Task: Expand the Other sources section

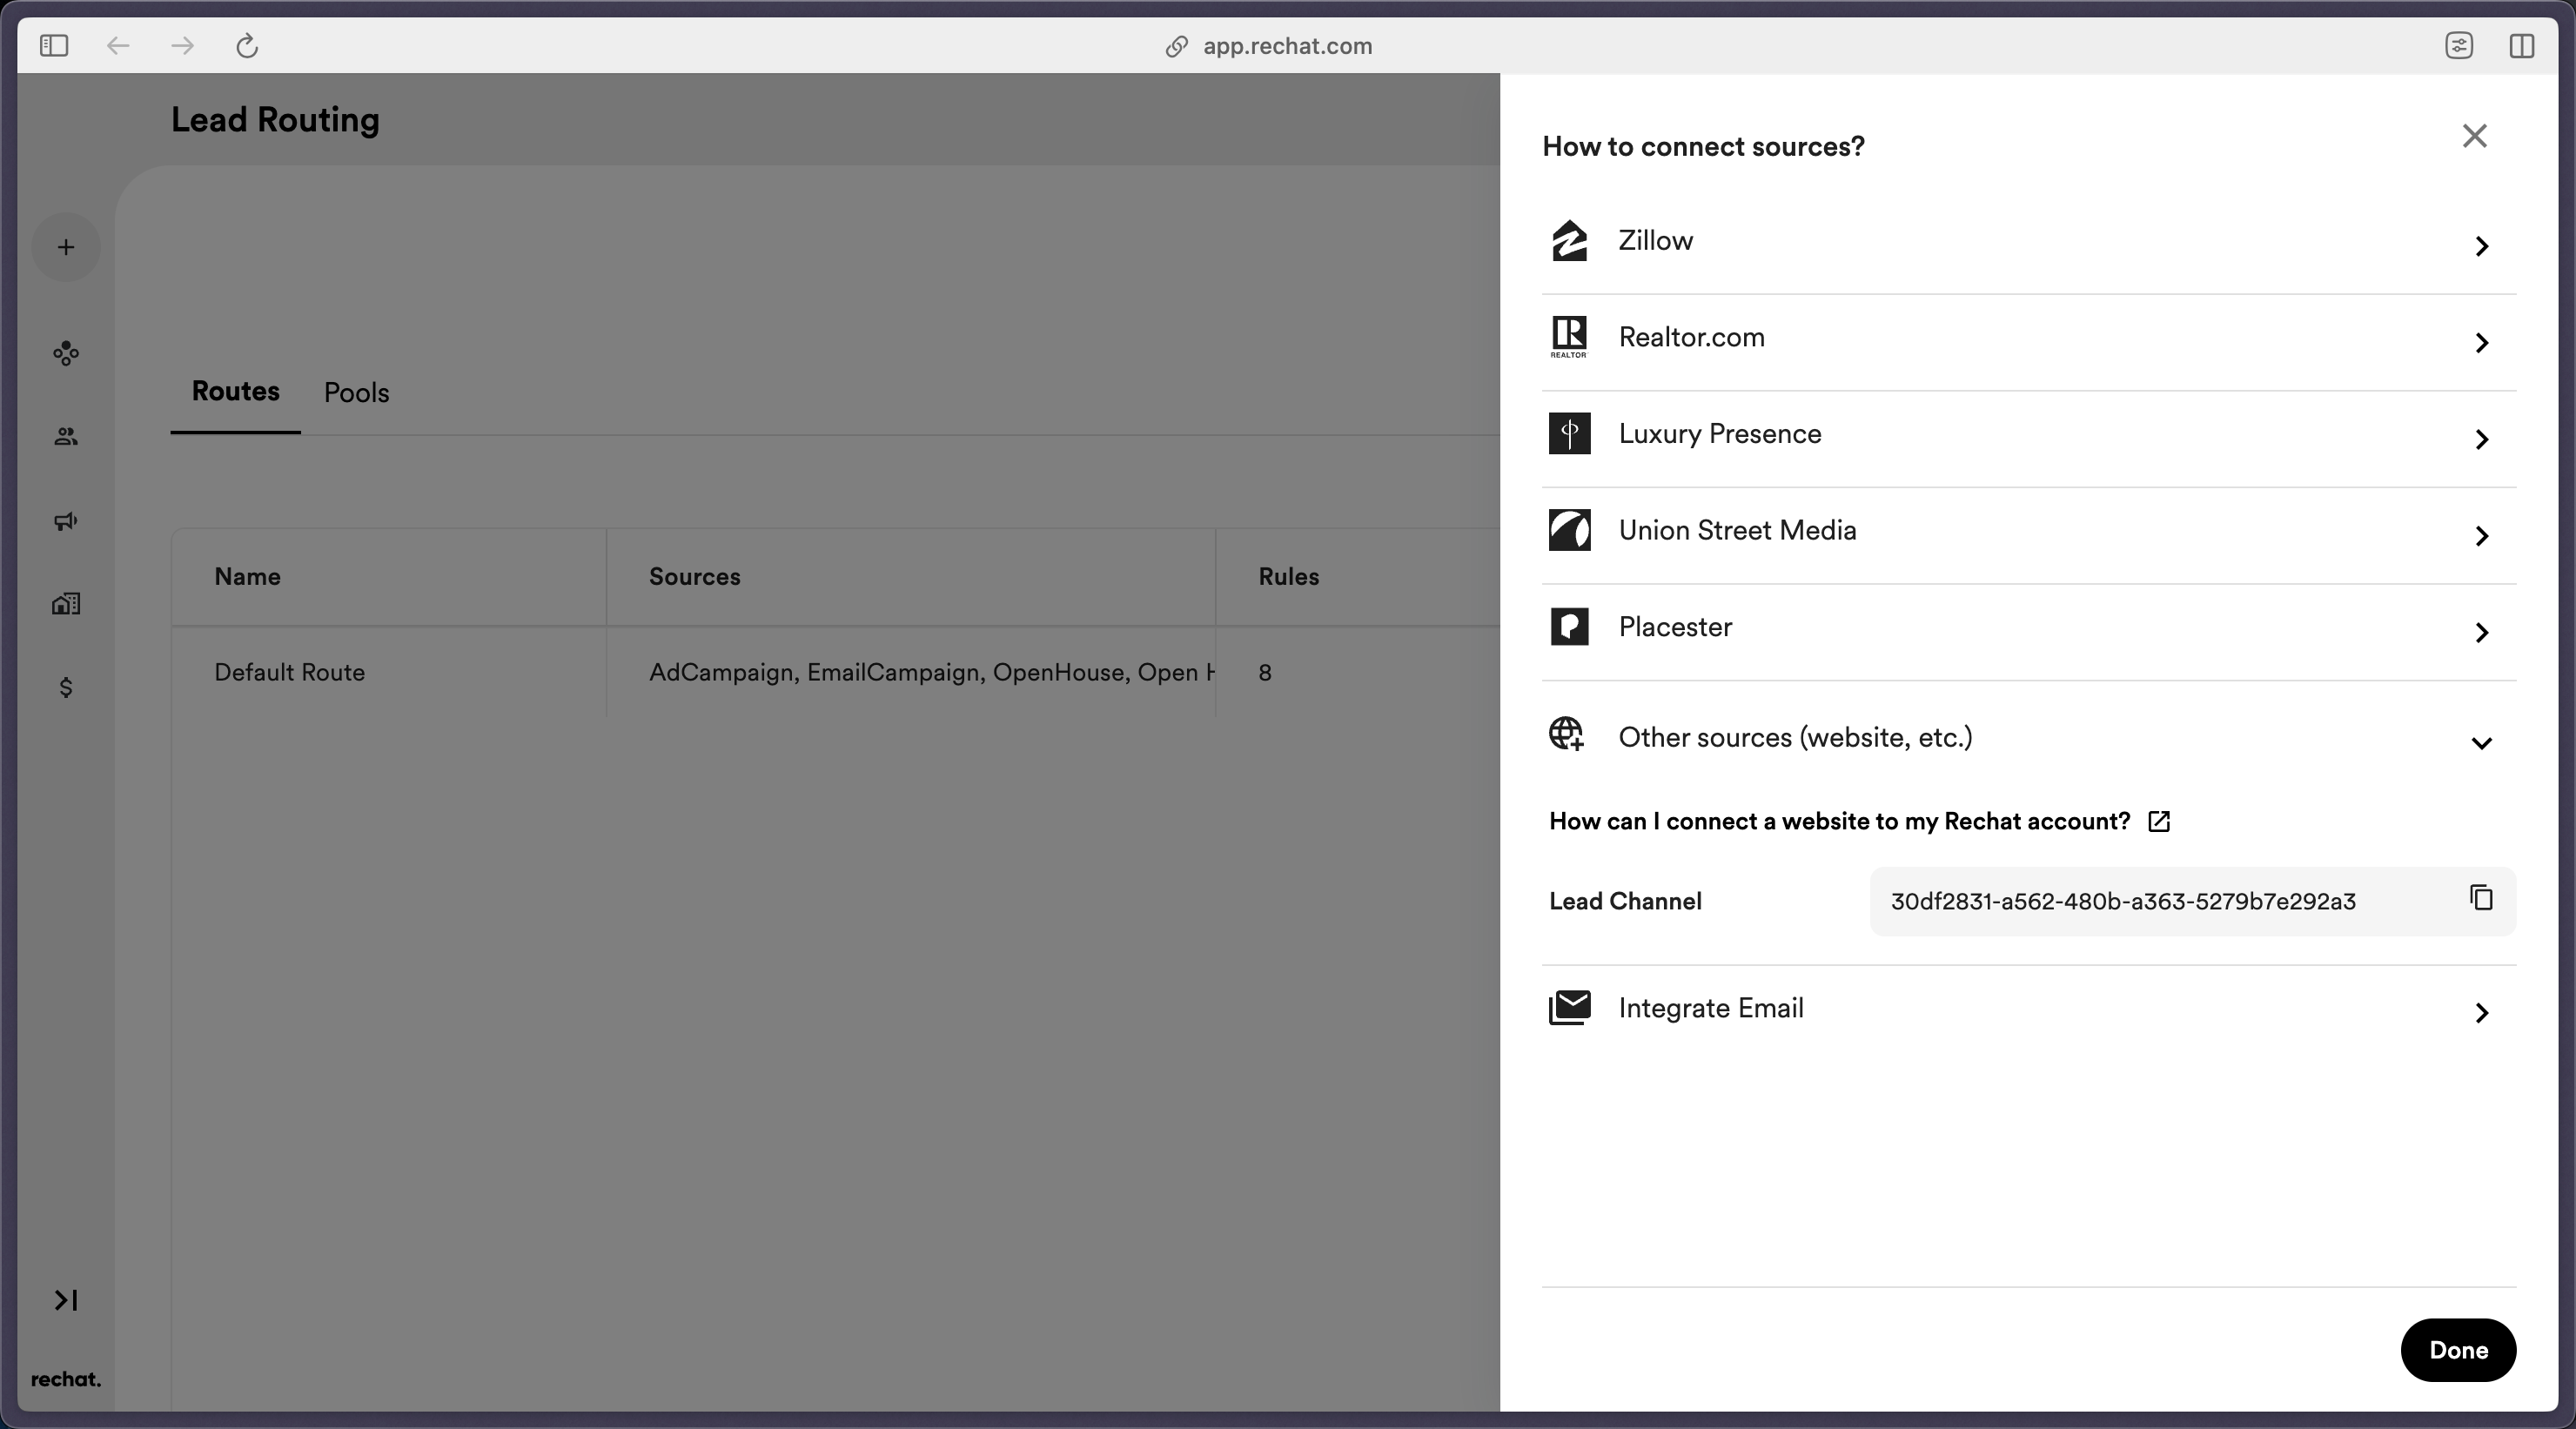Action: tap(2481, 744)
